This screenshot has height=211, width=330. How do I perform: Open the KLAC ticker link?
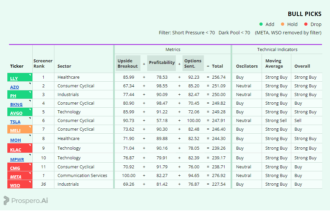point(16,150)
